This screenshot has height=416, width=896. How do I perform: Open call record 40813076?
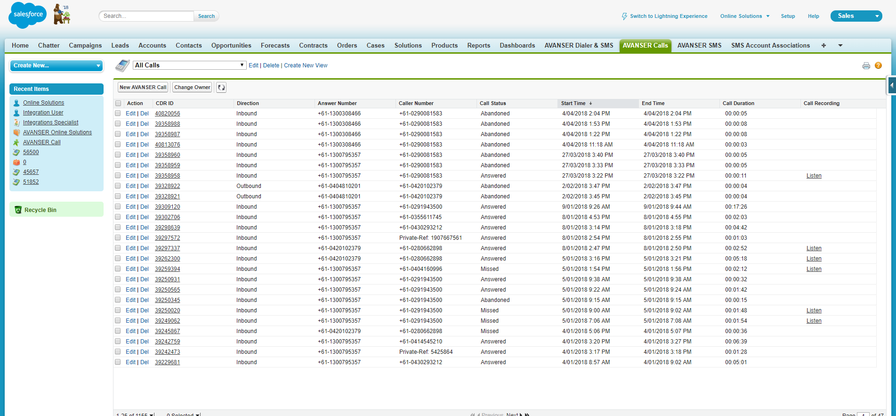point(168,145)
